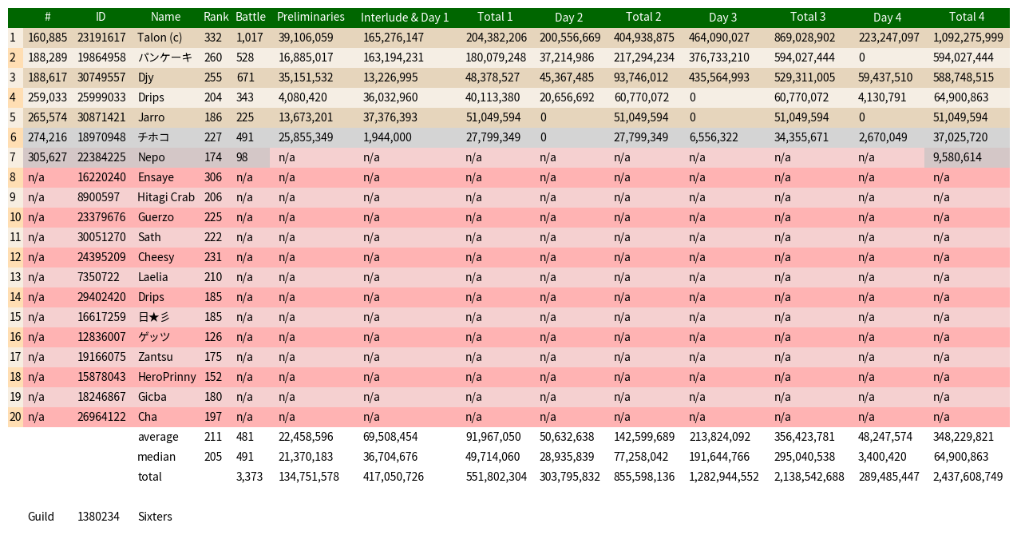Click the 'Total 2' column header
Viewport: 1017px width, 535px height.
tap(643, 17)
